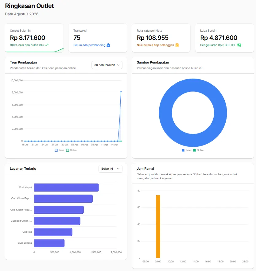Screen dimensions: 256x271
Task: Click the Cuci Boneka axis label
Action: pyautogui.click(x=25, y=243)
